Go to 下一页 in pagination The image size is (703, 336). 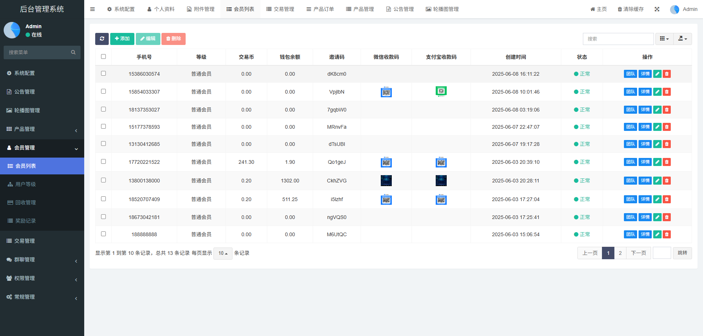pos(638,253)
